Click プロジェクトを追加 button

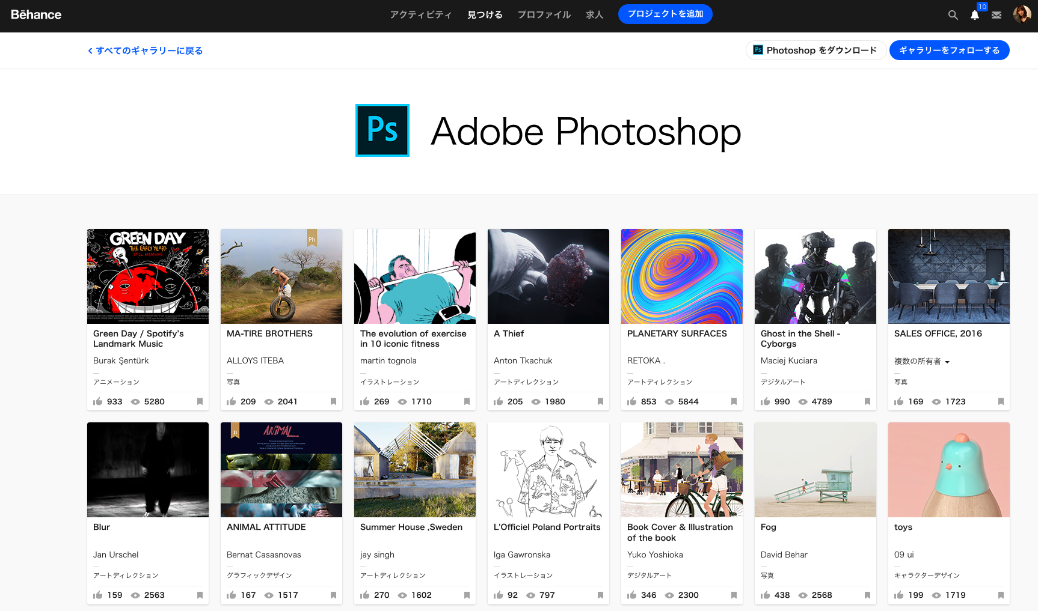point(665,14)
